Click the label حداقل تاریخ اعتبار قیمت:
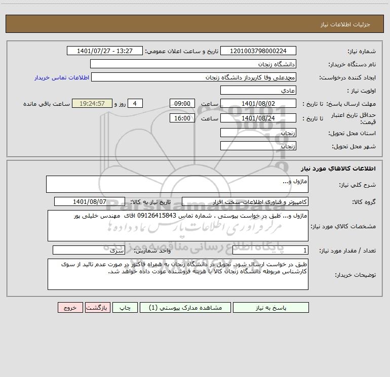The width and height of the screenshot is (390, 377). click(x=354, y=118)
